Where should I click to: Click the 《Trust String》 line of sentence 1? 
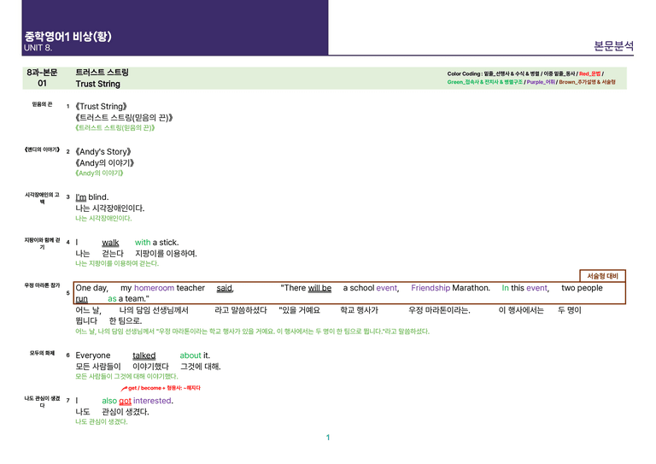(101, 106)
